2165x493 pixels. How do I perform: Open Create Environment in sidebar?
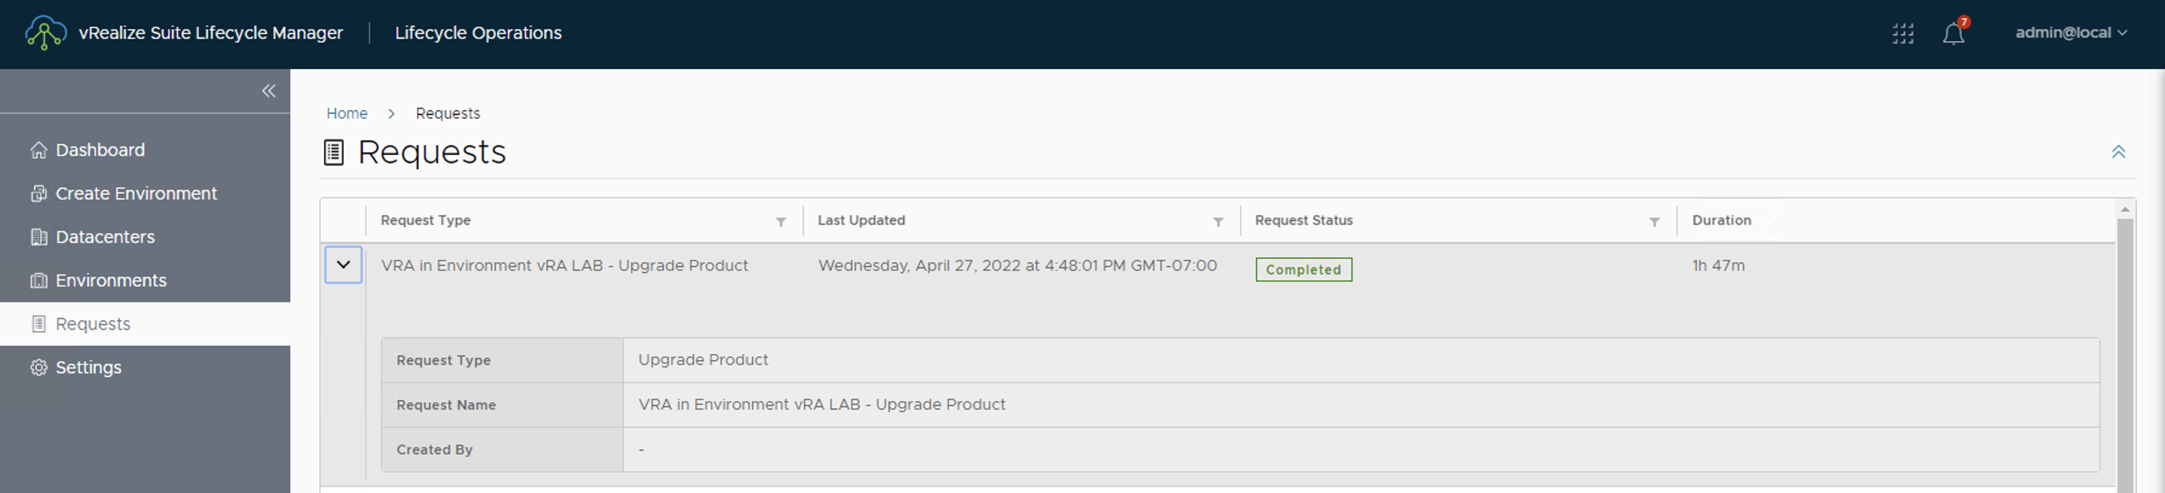coord(135,193)
